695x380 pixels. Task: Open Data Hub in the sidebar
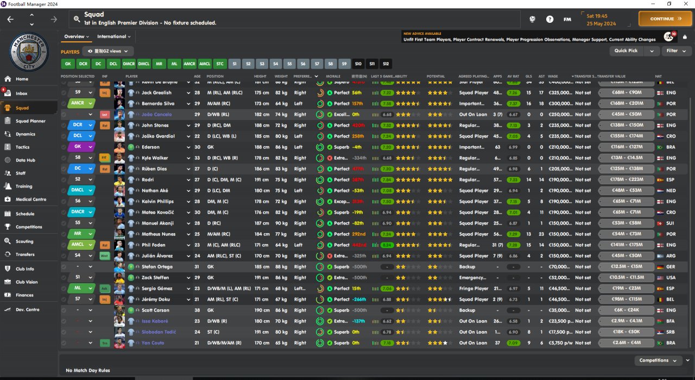25,160
